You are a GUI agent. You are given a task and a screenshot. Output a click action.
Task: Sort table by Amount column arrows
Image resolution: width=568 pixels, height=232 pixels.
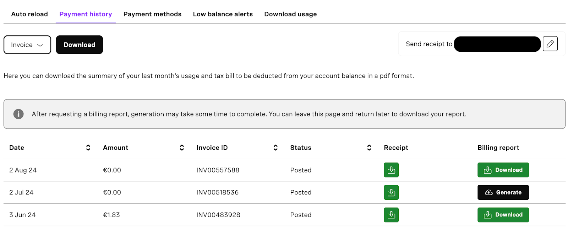[182, 148]
